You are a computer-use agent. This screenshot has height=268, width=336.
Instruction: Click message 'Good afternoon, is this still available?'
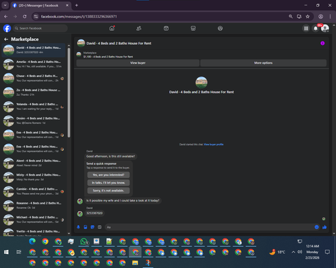[111, 156]
